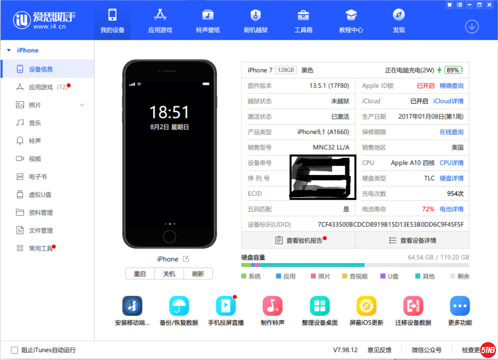Click the 制作铃声 music note icon

[272, 306]
